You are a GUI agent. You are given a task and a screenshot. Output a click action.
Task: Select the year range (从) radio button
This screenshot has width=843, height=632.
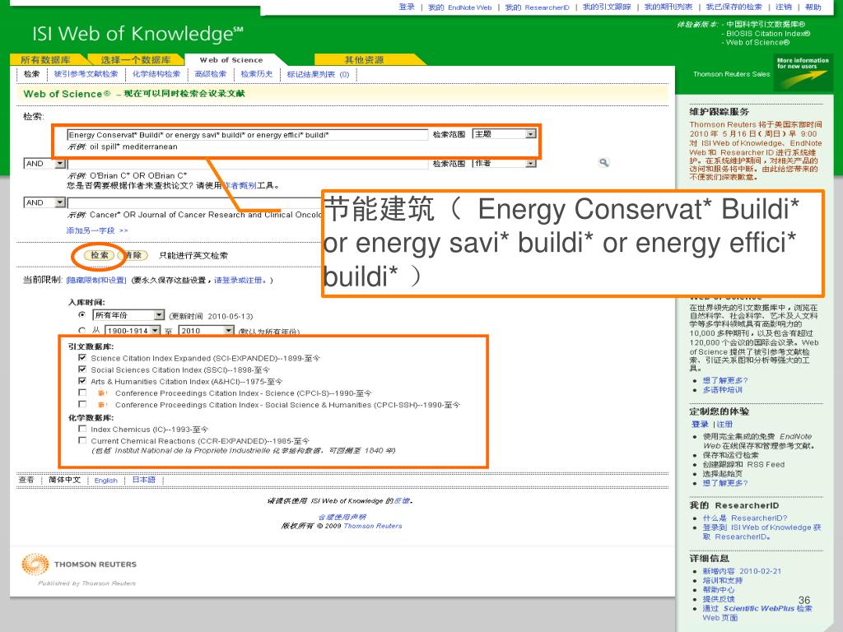point(82,330)
